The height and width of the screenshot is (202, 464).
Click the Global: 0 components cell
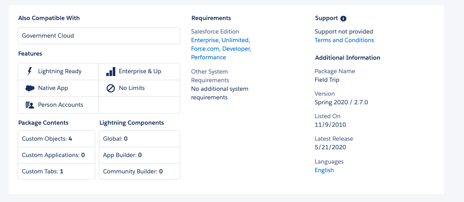pyautogui.click(x=139, y=139)
